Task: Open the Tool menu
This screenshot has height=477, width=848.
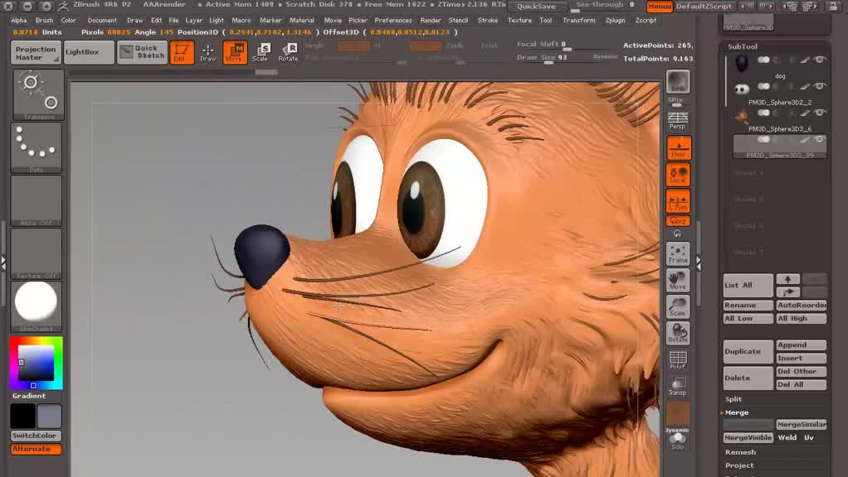Action: click(x=546, y=20)
